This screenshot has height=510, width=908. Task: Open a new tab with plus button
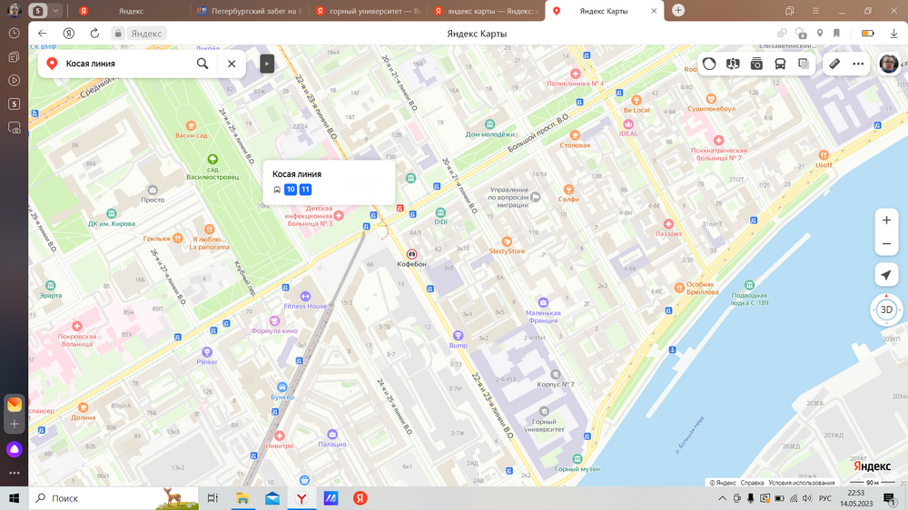678,10
